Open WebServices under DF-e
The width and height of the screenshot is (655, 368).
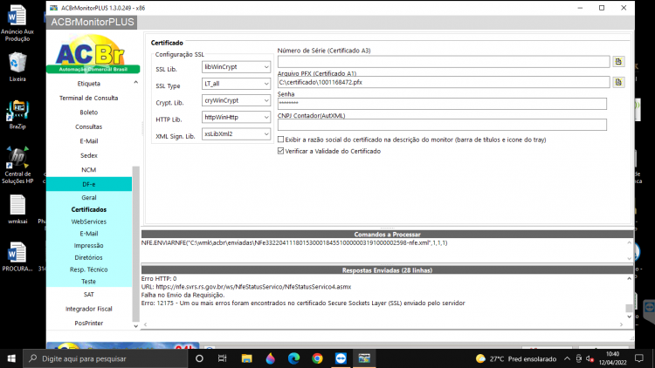(x=88, y=221)
